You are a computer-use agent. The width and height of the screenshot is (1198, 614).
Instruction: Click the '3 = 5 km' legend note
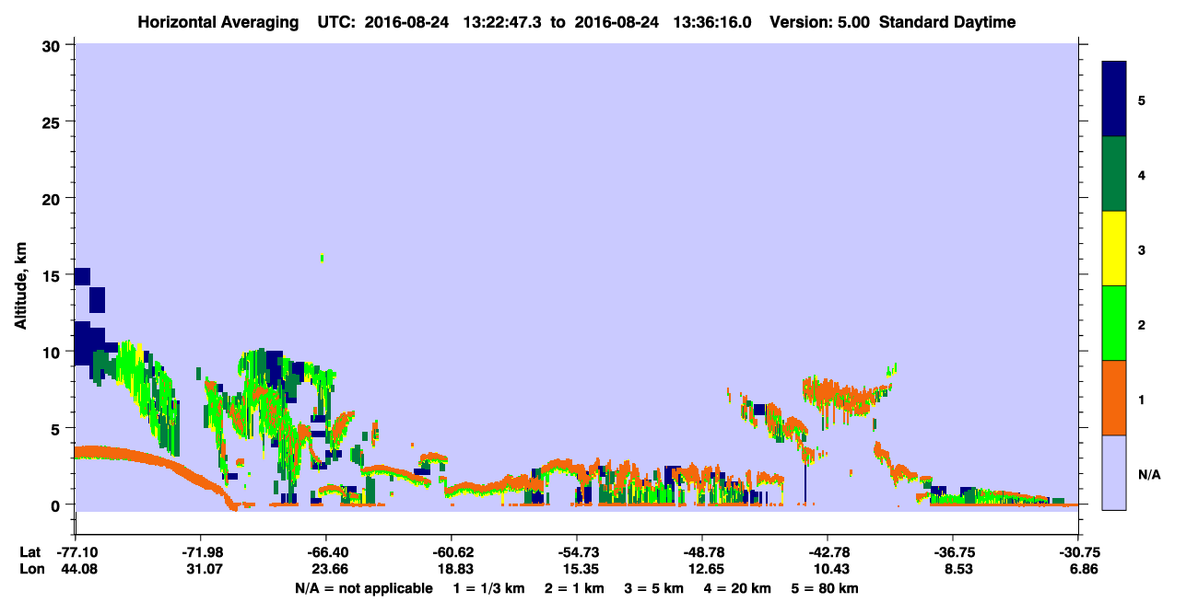pos(652,588)
